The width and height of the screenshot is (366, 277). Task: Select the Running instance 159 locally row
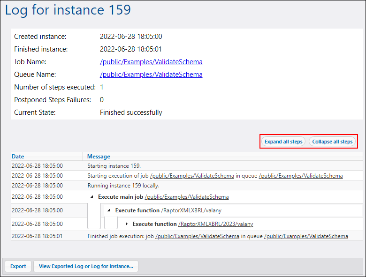click(x=123, y=186)
